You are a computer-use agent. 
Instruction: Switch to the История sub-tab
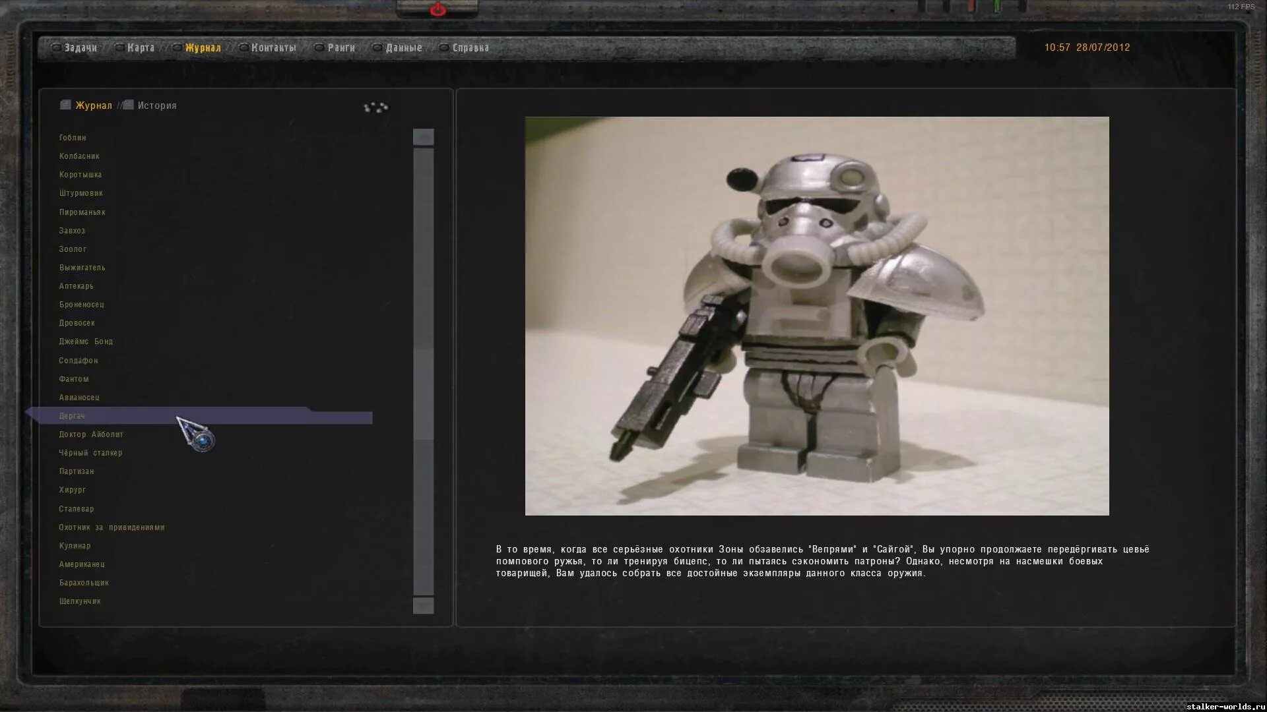pos(150,105)
